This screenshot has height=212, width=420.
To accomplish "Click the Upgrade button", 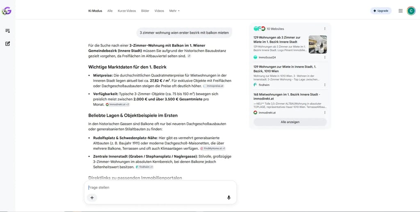I will tap(381, 11).
